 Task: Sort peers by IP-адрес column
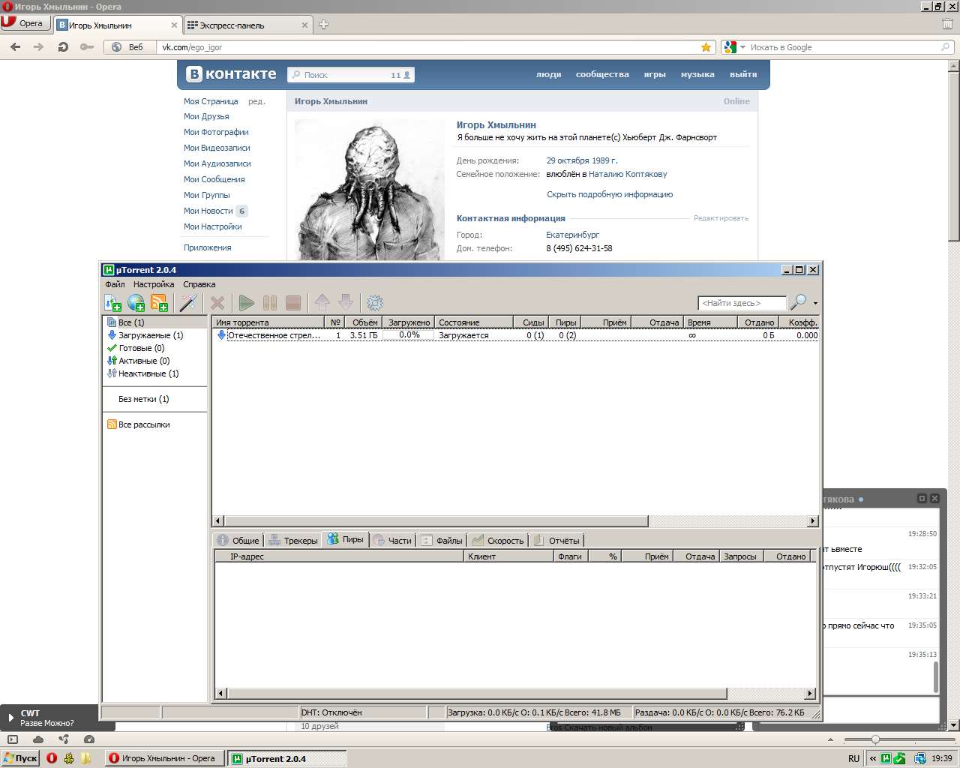[340, 556]
